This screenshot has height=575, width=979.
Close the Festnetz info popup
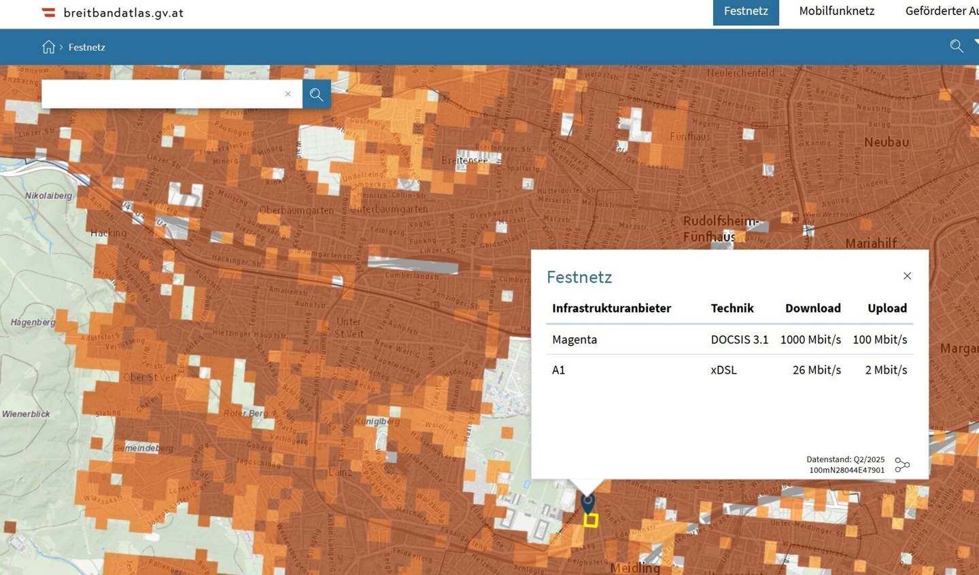[907, 276]
